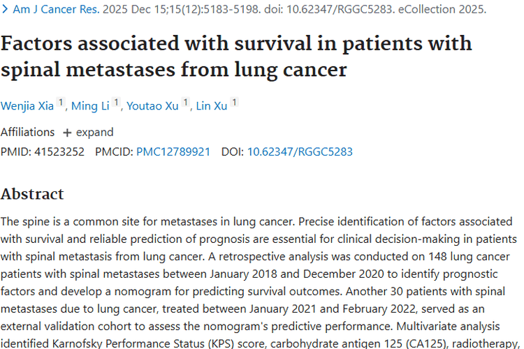Image resolution: width=524 pixels, height=349 pixels.
Task: Click the plus icon beside expand
Action: [67, 133]
